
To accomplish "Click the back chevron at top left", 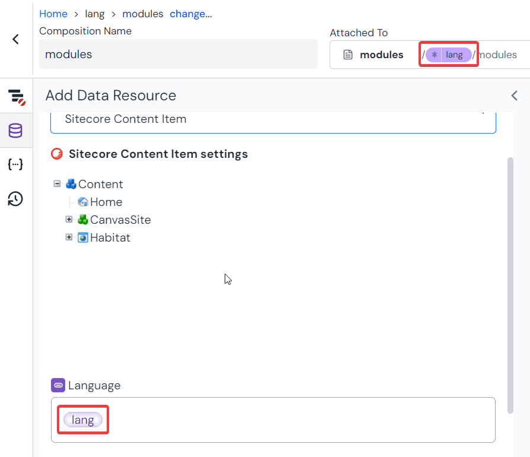I will (16, 39).
